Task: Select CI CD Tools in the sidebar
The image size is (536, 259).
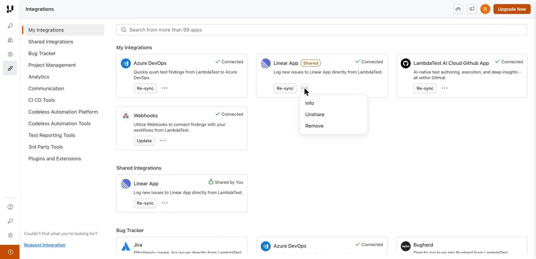Action: [x=41, y=100]
